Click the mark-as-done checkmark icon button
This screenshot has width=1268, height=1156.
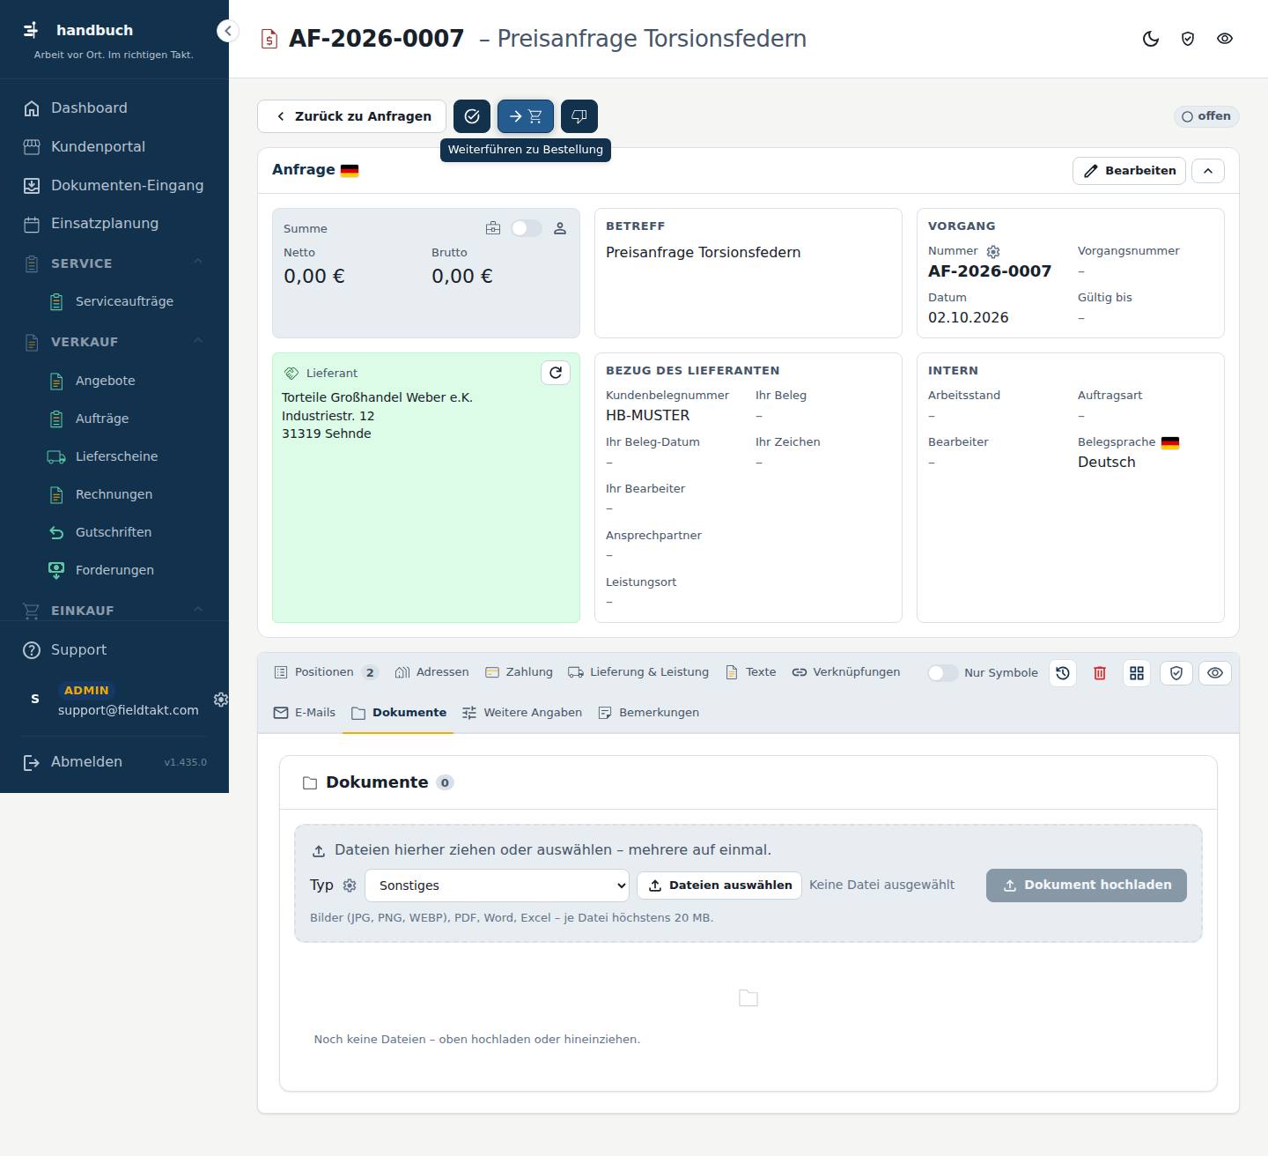tap(472, 116)
